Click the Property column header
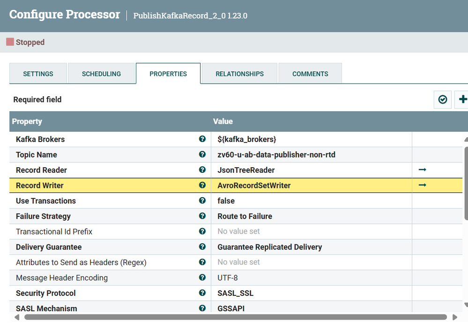This screenshot has height=328, width=468. pos(27,121)
